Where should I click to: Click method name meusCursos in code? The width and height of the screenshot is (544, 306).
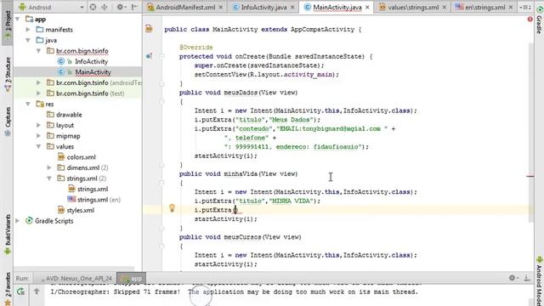click(242, 237)
